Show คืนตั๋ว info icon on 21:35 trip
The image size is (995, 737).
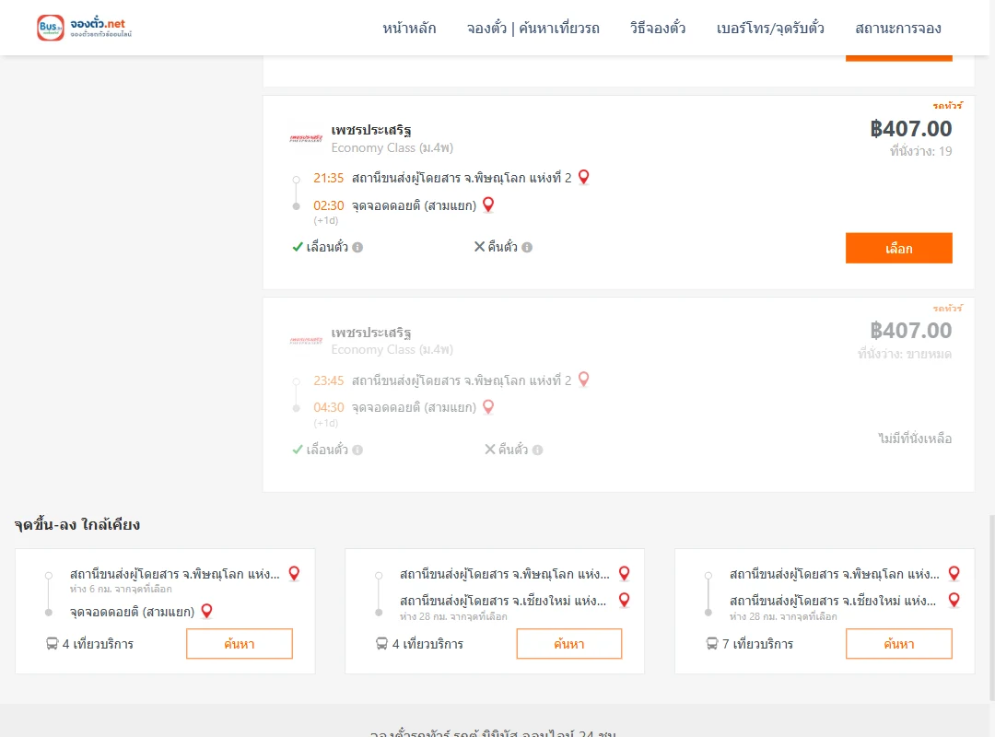click(527, 248)
